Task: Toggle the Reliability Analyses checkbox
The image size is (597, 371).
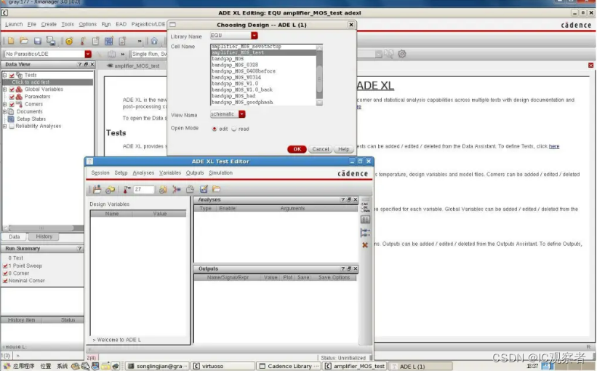Action: click(x=12, y=126)
